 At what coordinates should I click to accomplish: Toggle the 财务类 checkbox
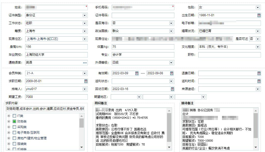[14, 121]
